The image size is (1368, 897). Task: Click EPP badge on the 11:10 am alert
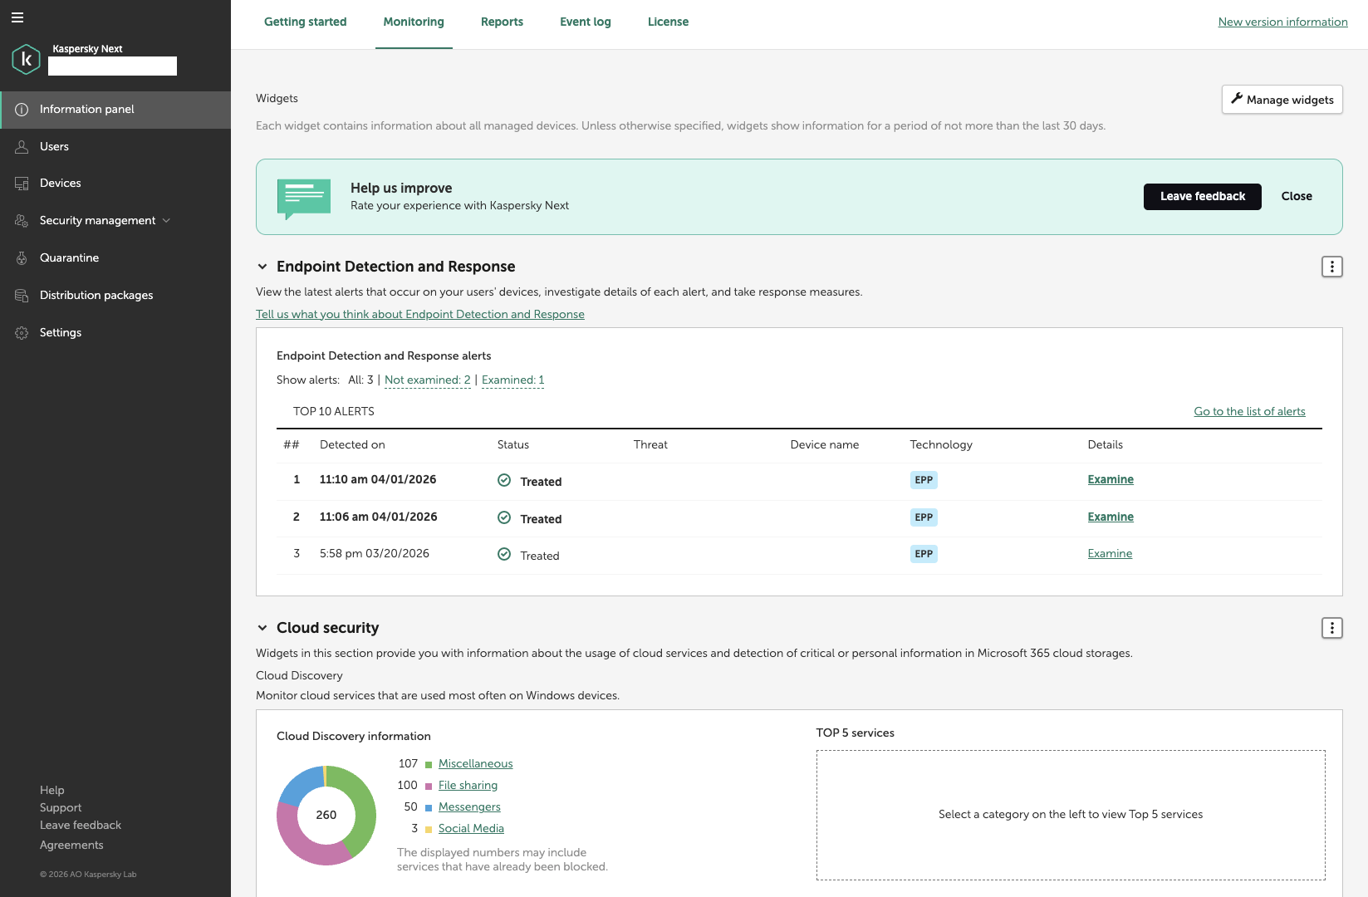[x=924, y=480]
